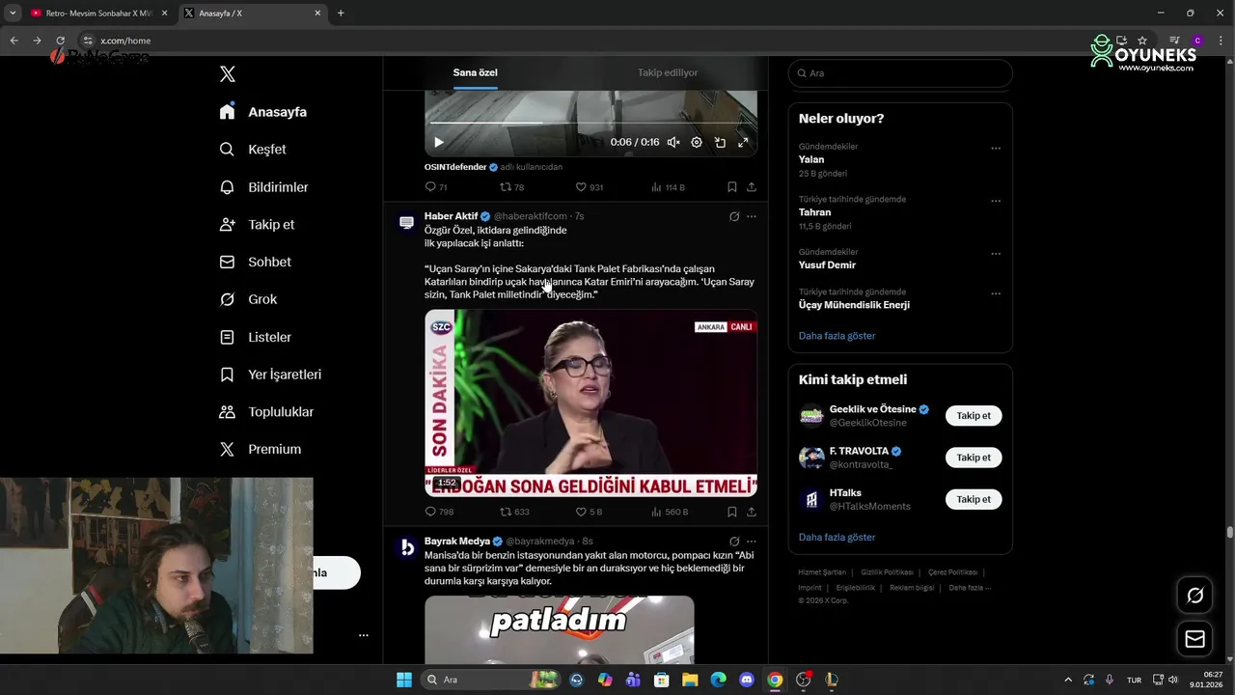Open Keşfet search page
Viewport: 1235px width, 695px height.
pos(254,150)
